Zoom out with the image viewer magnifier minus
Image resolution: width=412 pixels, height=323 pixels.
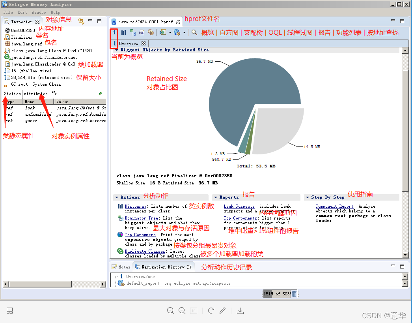[x=182, y=311]
